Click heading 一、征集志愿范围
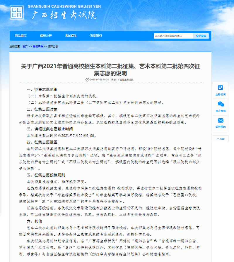 tap(42, 89)
